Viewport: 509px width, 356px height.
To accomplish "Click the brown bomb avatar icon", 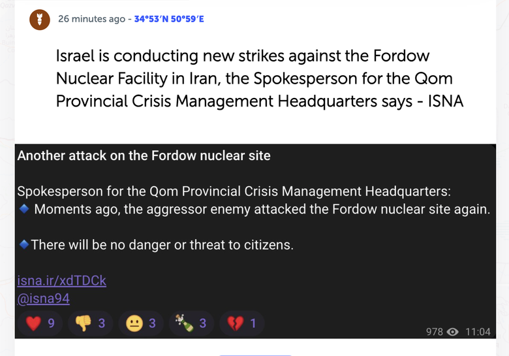I will point(40,20).
